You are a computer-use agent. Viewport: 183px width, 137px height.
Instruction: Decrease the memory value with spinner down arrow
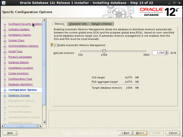coord(167,54)
